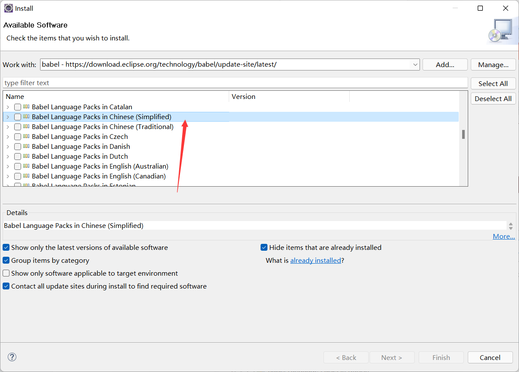Select Babel Language Packs in Chinese (Traditional)
Screen dimensions: 519x372
coord(103,126)
